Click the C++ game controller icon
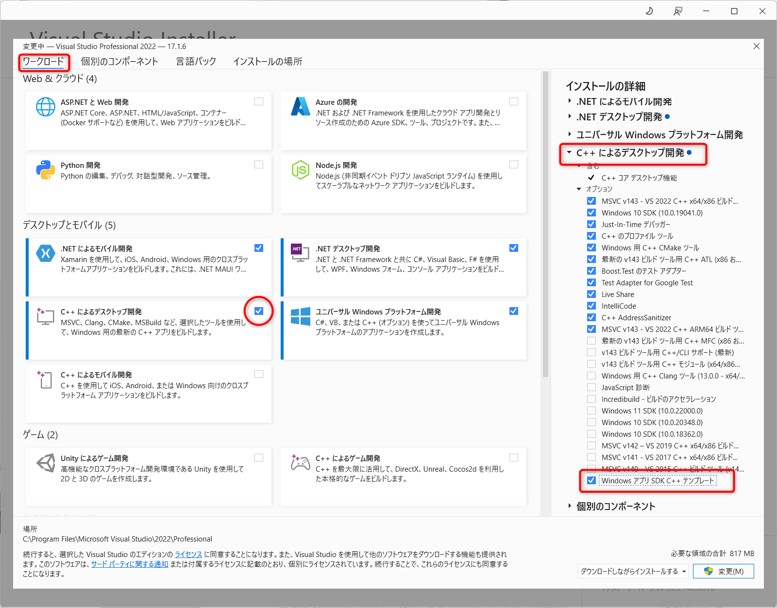The image size is (777, 608). tap(300, 462)
